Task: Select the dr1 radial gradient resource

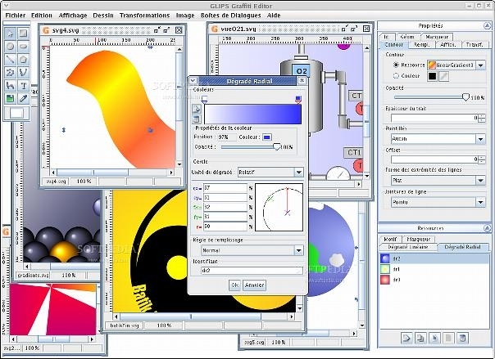Action: tap(434, 269)
